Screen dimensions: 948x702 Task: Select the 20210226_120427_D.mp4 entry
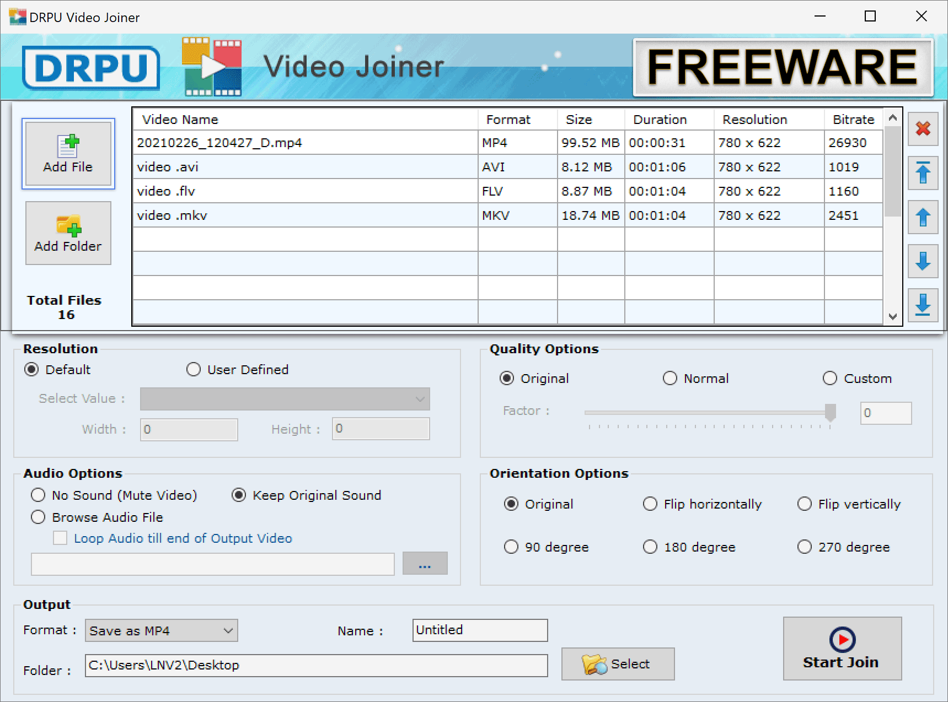[303, 142]
